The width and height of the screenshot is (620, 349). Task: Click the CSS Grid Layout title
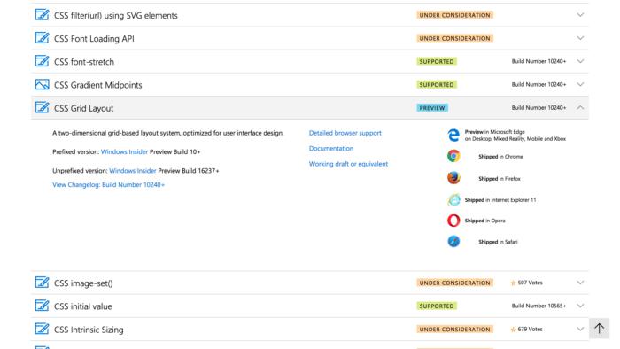(x=83, y=108)
